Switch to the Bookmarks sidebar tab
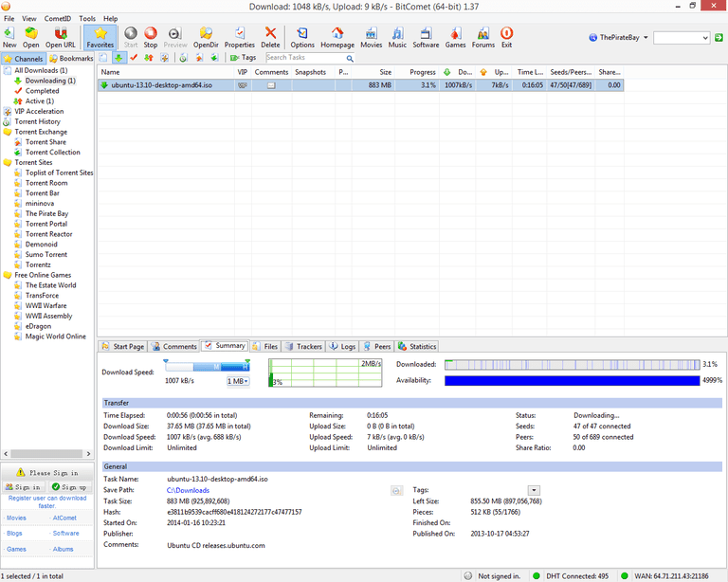Image resolution: width=728 pixels, height=582 pixels. click(x=71, y=59)
